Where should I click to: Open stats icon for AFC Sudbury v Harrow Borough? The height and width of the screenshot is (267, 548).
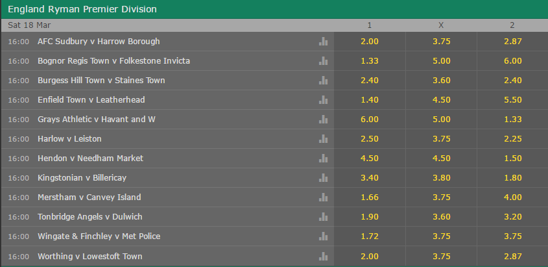tap(323, 42)
